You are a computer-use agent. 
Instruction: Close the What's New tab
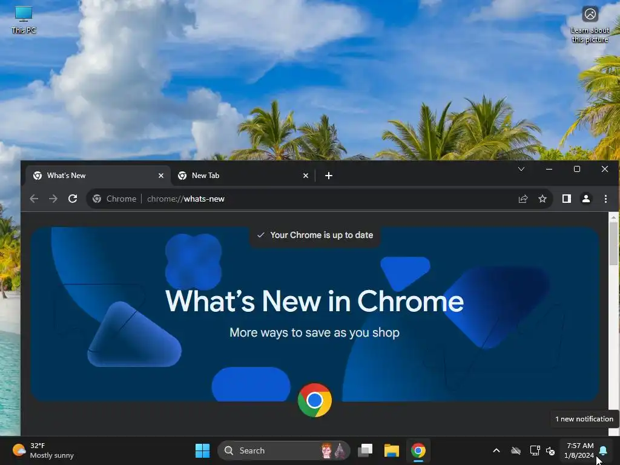pyautogui.click(x=161, y=176)
